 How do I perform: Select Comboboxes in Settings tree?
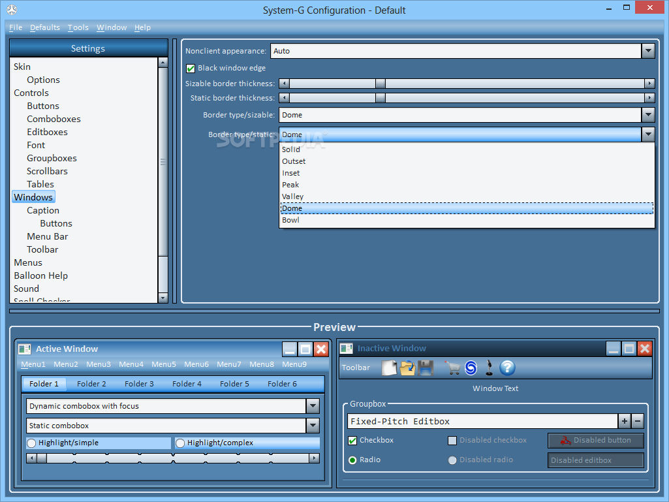[x=54, y=119]
